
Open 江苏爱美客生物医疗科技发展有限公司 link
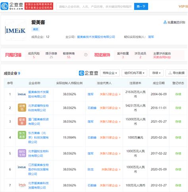38,169
